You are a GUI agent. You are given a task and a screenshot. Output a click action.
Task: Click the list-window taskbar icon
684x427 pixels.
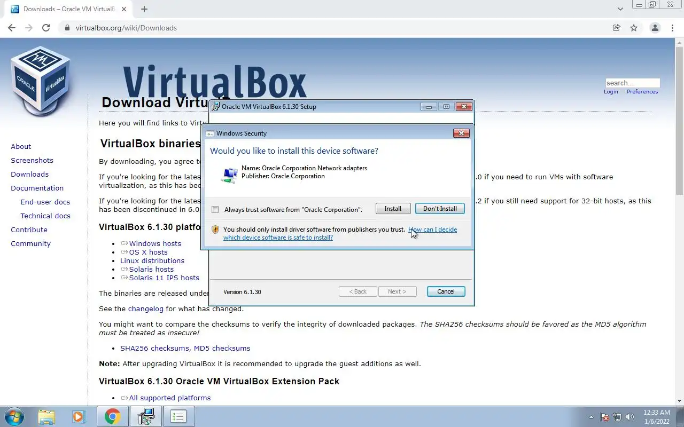(x=178, y=416)
